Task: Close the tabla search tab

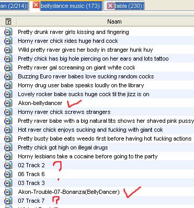Action: point(110,6)
